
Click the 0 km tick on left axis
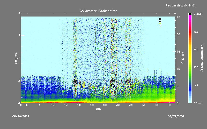point(19,103)
